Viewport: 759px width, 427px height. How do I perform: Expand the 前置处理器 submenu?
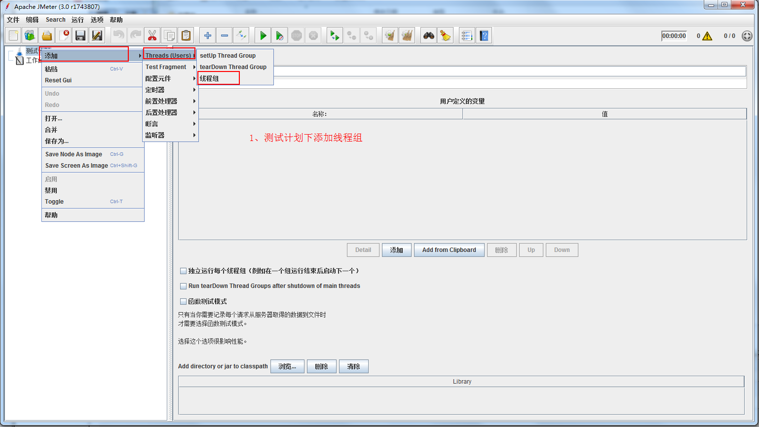(x=170, y=101)
